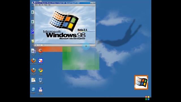
Task: Click the yellow folder icon in Virtual PC status bar
Action: [x=42, y=45]
